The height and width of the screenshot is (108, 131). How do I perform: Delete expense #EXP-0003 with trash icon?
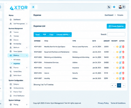(123, 57)
